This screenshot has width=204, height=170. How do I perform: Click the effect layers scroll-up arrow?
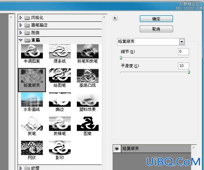click(x=193, y=148)
